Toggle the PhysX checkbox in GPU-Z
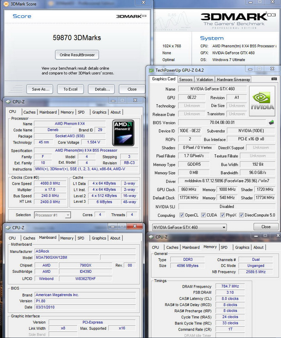This screenshot has width=281, height=338. click(x=222, y=215)
